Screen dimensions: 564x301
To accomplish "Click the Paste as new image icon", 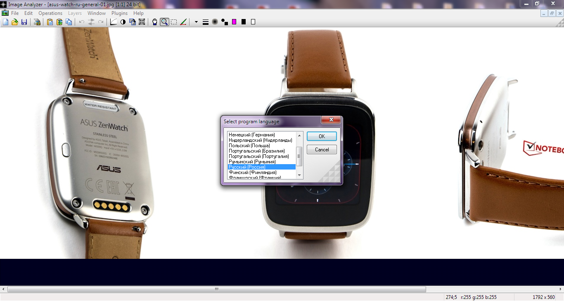I will (59, 22).
